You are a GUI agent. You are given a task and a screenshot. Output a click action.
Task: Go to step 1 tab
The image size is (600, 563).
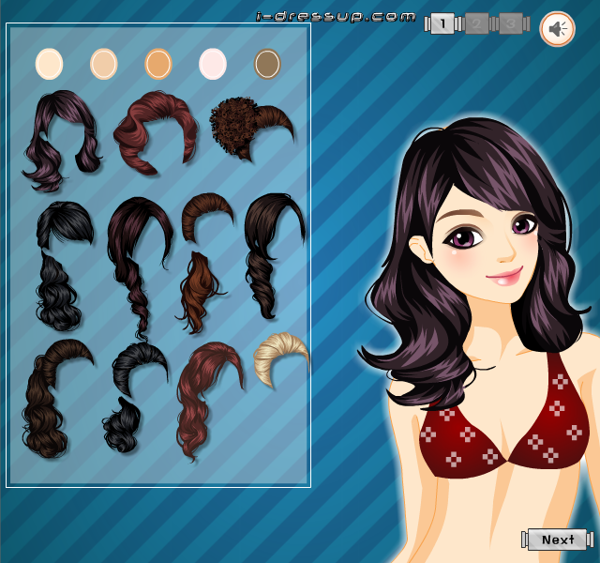442,24
